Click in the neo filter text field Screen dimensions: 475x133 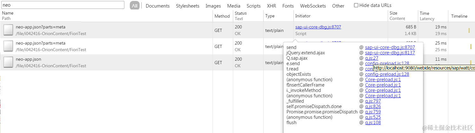click(x=63, y=5)
